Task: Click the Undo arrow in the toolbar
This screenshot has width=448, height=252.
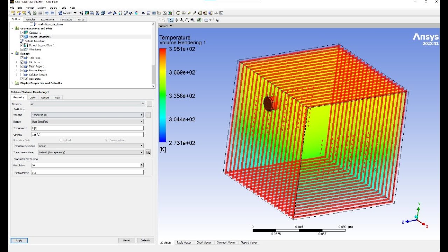Action: point(47,13)
